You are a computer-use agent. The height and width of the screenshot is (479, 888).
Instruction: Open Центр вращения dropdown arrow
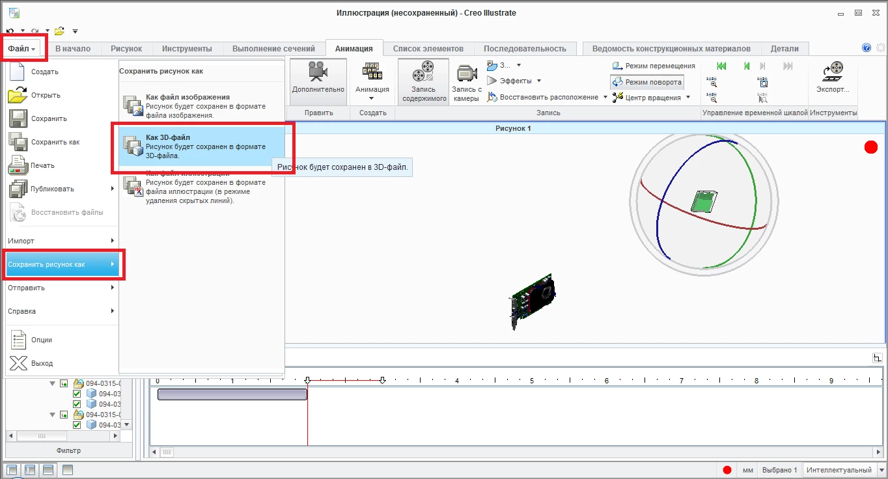pyautogui.click(x=687, y=98)
